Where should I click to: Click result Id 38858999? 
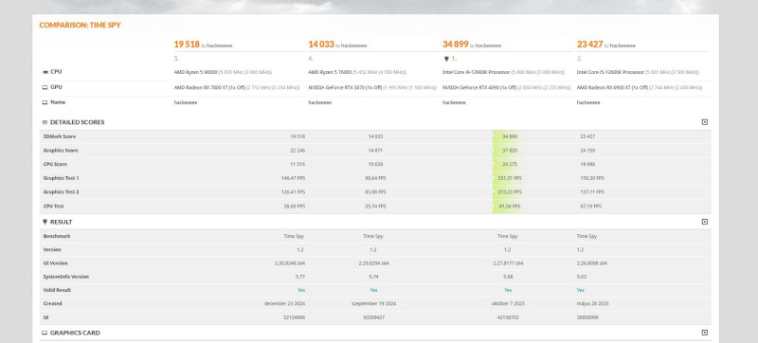point(587,317)
